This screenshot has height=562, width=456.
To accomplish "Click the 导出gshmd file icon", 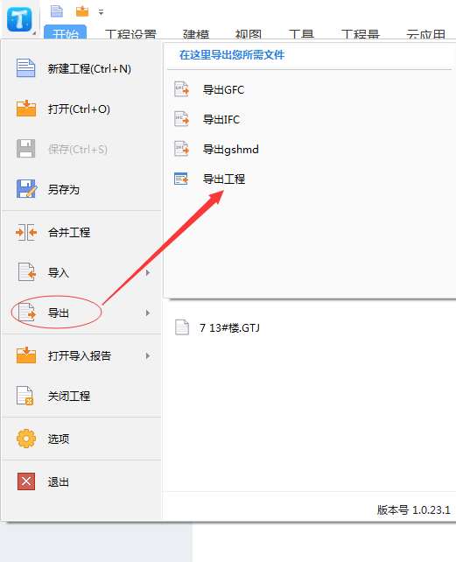I will pos(182,149).
